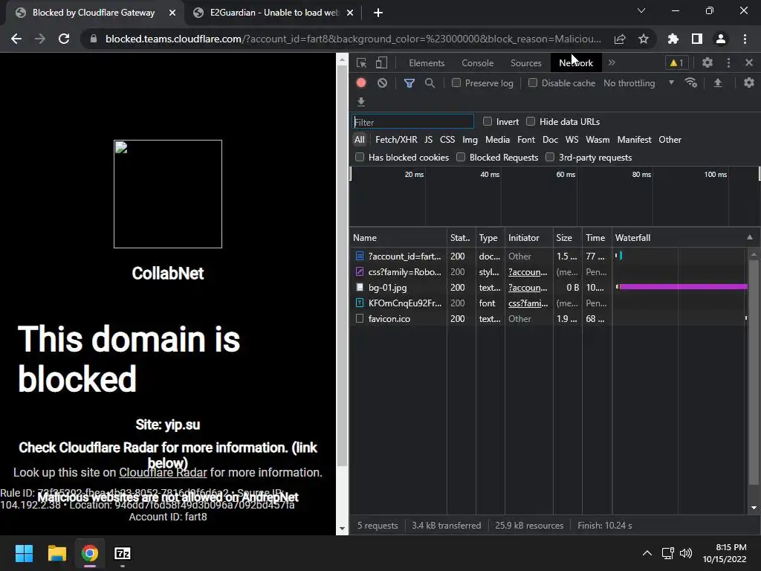The image size is (761, 571).
Task: Click the Name column header
Action: [398, 238]
